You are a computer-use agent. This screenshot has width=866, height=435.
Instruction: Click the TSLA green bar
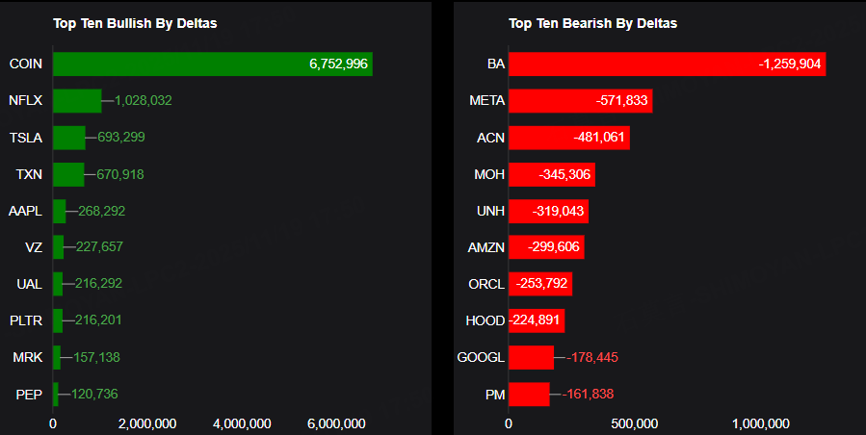[68, 138]
